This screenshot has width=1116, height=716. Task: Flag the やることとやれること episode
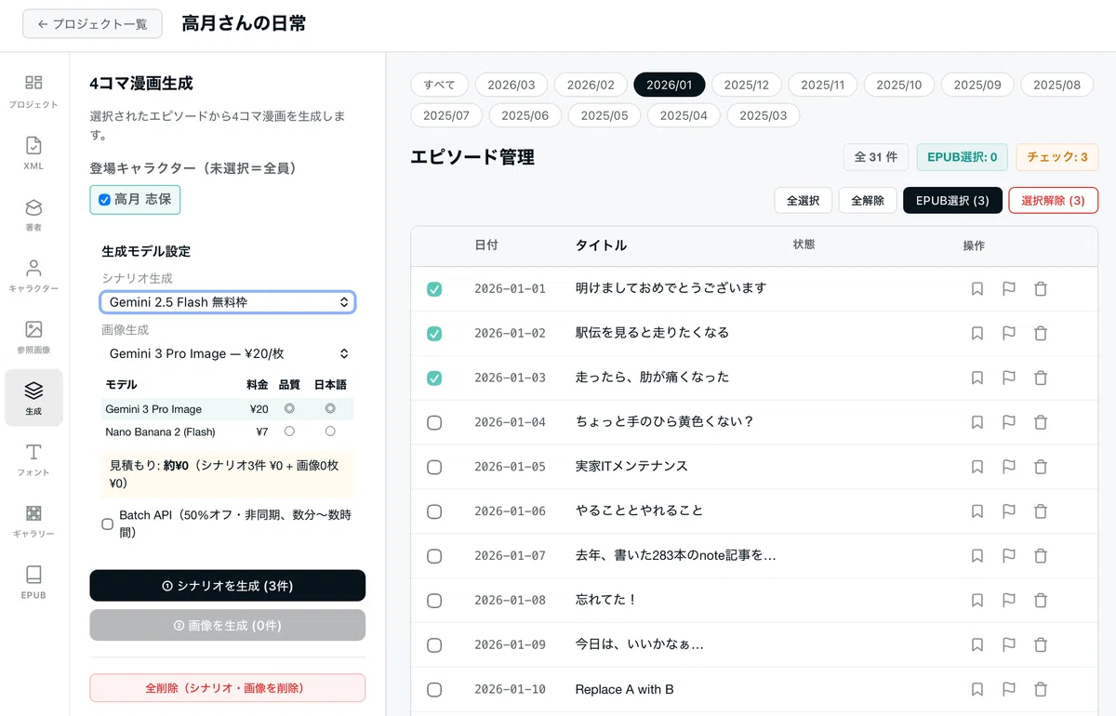click(x=1008, y=511)
